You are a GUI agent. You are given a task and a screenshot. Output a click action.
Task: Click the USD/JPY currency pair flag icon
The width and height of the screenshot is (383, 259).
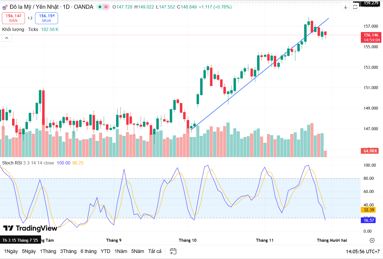point(4,7)
